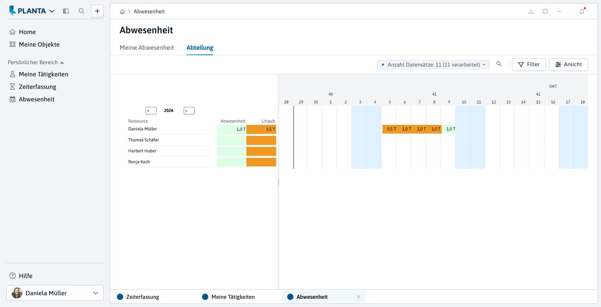
Task: Click the splitter handle between table and chart
Action: click(x=278, y=182)
